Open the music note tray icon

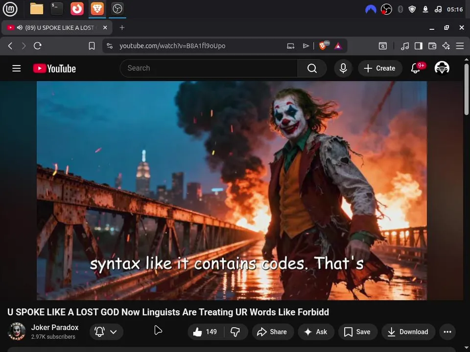(438, 9)
